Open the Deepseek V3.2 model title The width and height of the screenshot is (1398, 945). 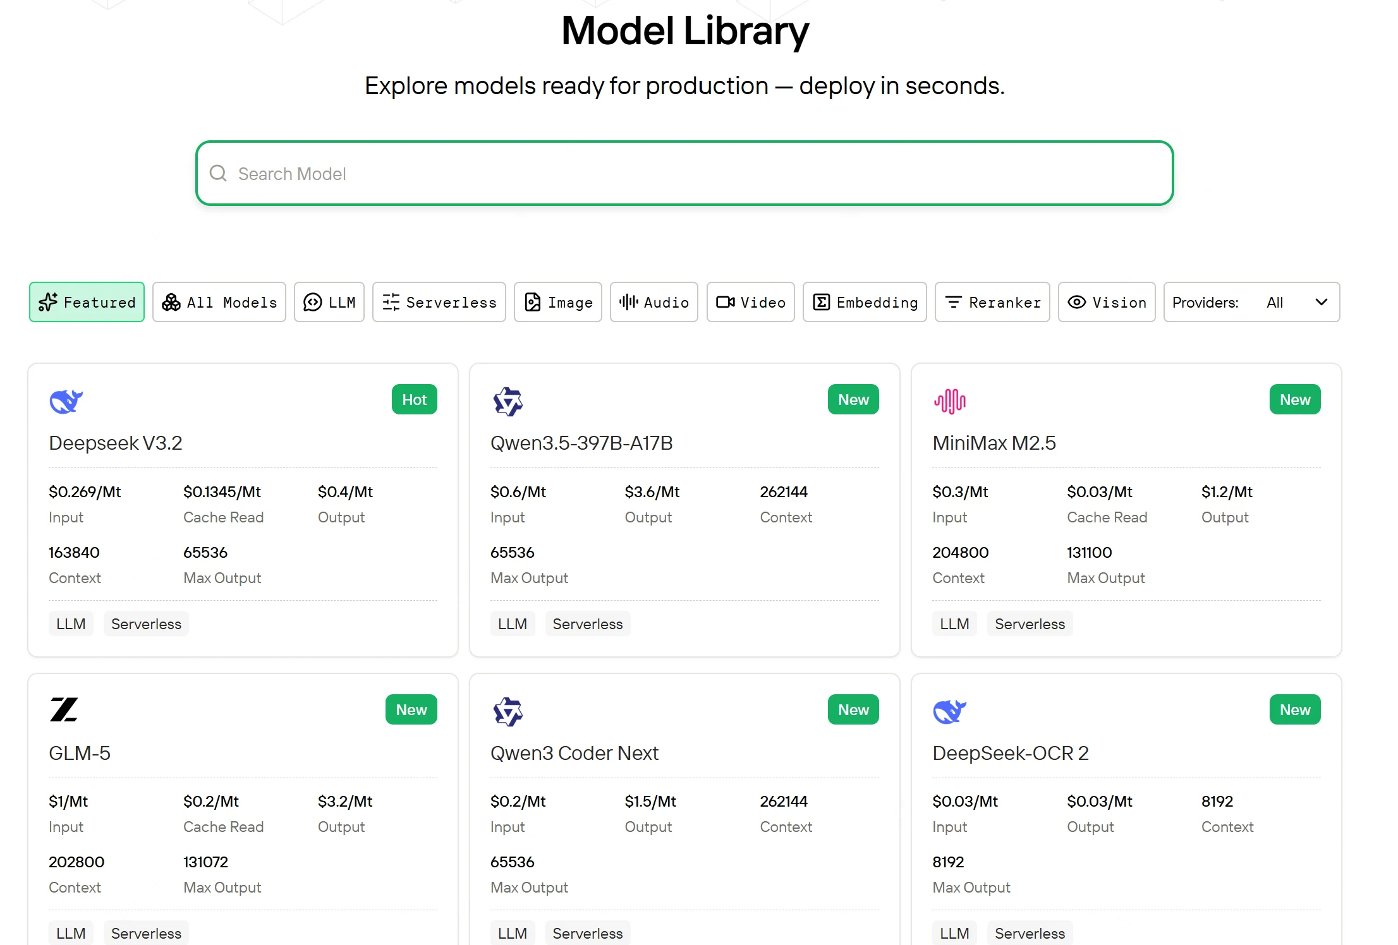pos(116,443)
